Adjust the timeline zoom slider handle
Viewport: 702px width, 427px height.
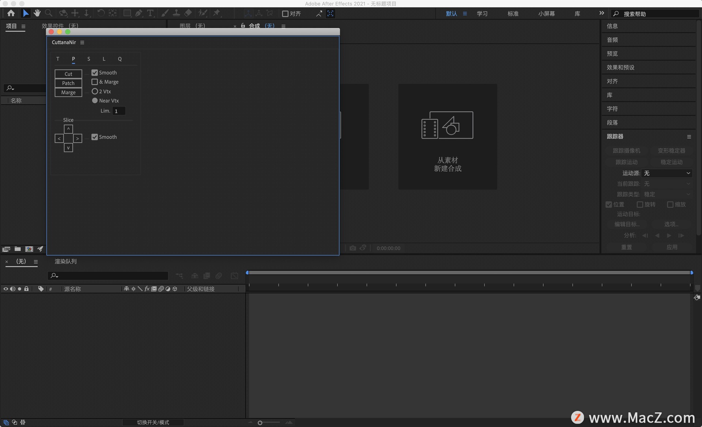[260, 423]
